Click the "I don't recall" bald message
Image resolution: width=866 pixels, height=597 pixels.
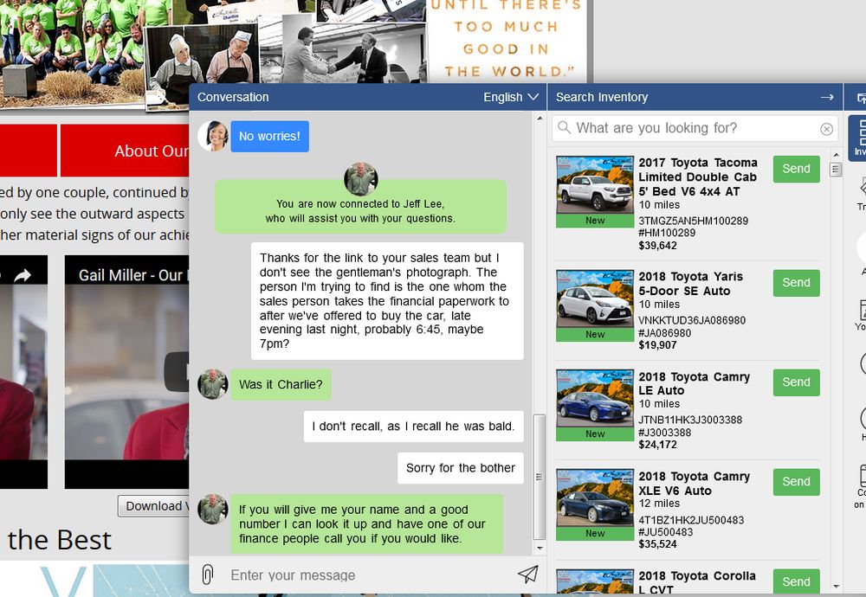pyautogui.click(x=413, y=426)
